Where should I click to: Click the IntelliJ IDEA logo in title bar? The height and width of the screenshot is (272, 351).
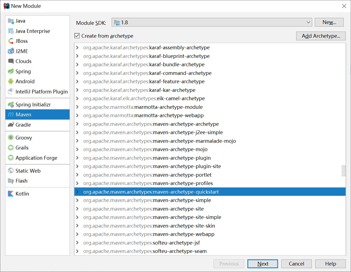(x=6, y=6)
